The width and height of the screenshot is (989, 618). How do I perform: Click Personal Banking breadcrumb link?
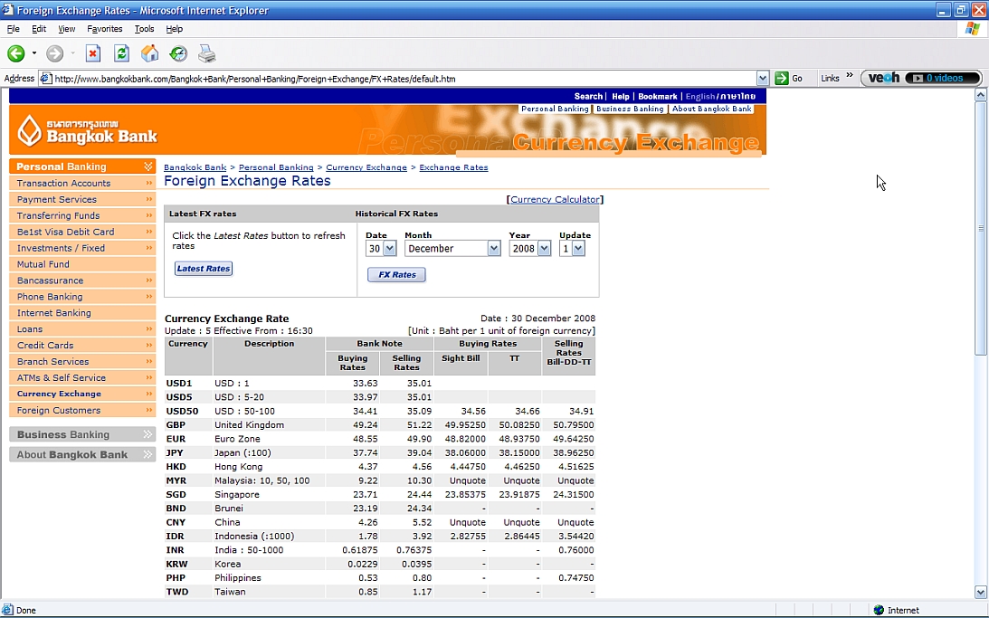(276, 167)
